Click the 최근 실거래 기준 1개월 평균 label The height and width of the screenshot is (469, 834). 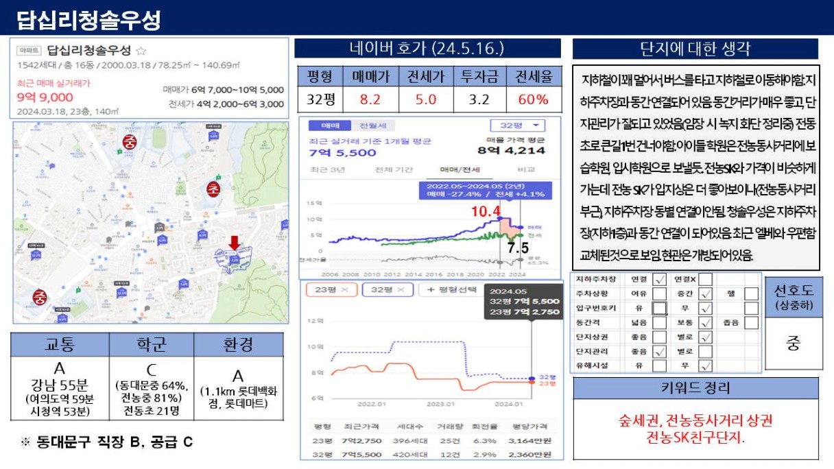coord(371,141)
